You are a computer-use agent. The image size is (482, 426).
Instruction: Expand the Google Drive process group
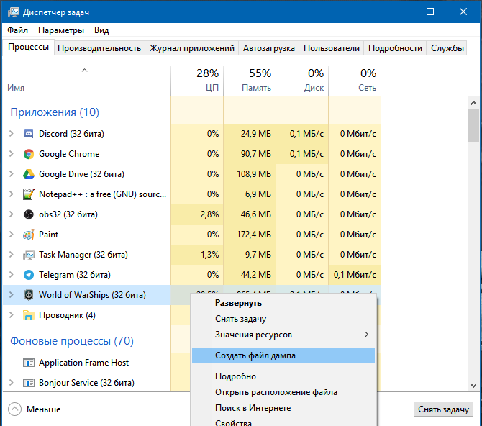12,174
